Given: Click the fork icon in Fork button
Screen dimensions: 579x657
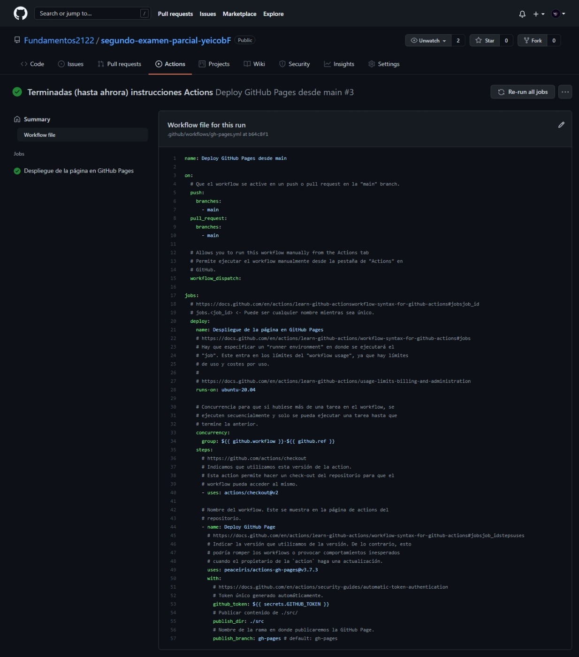Looking at the screenshot, I should [x=526, y=41].
